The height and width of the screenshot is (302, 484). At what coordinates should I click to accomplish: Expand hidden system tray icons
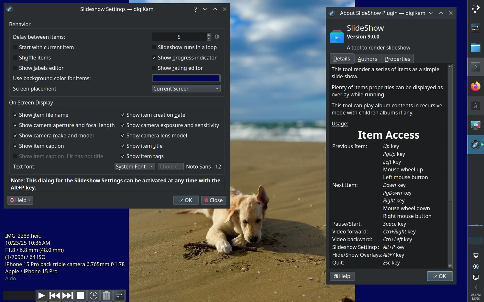475,287
